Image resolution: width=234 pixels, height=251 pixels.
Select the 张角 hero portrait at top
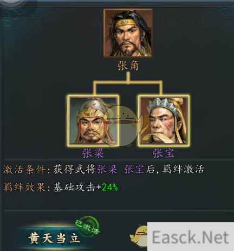pos(128,33)
